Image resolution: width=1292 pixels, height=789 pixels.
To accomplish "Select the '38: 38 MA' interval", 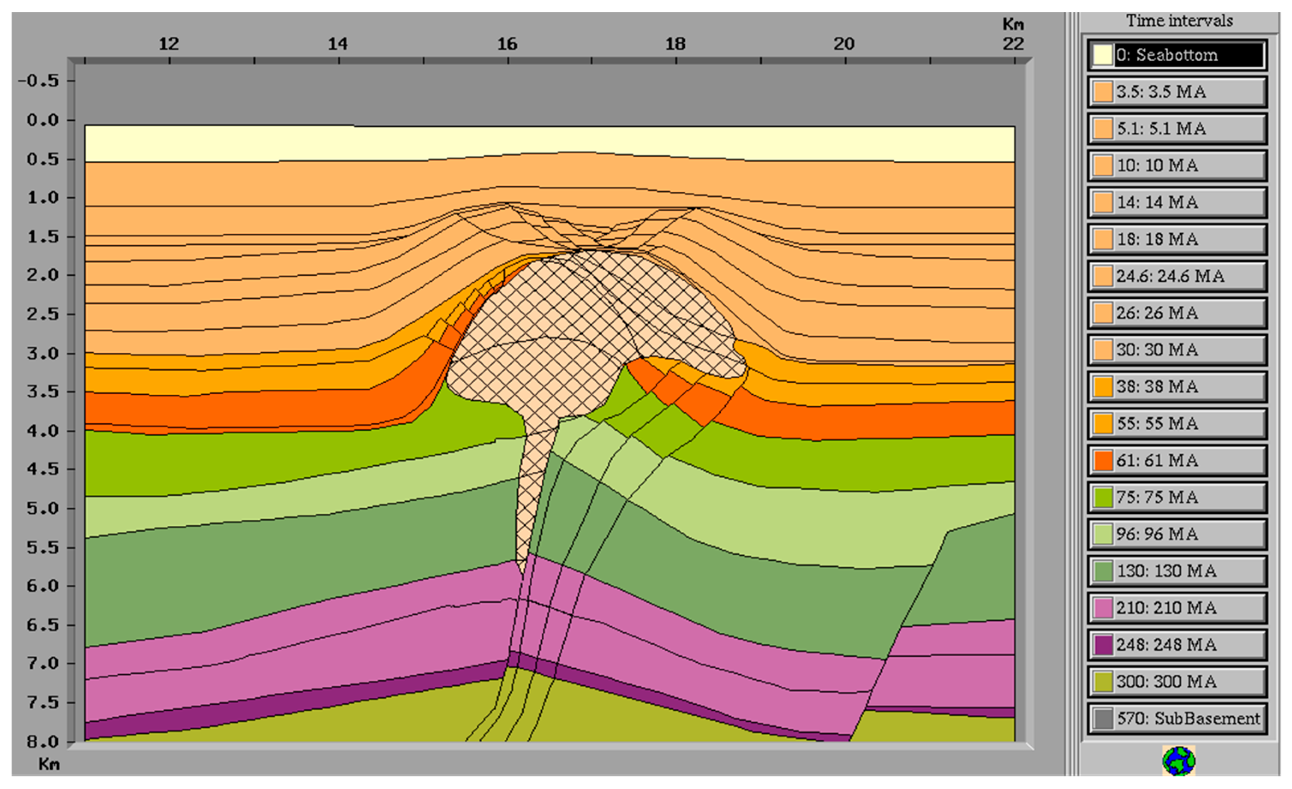I will coord(1177,387).
